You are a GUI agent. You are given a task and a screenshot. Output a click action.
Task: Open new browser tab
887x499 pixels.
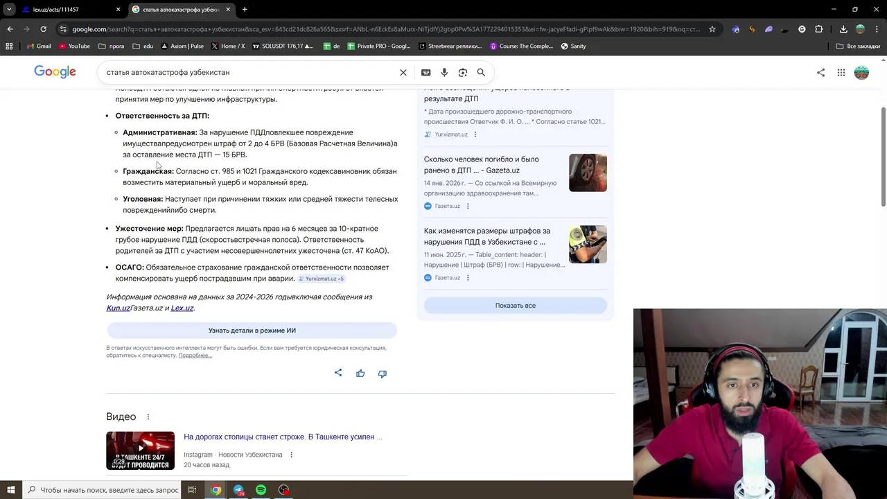[245, 10]
